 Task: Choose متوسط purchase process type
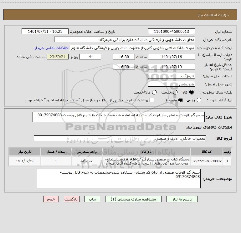(181, 100)
